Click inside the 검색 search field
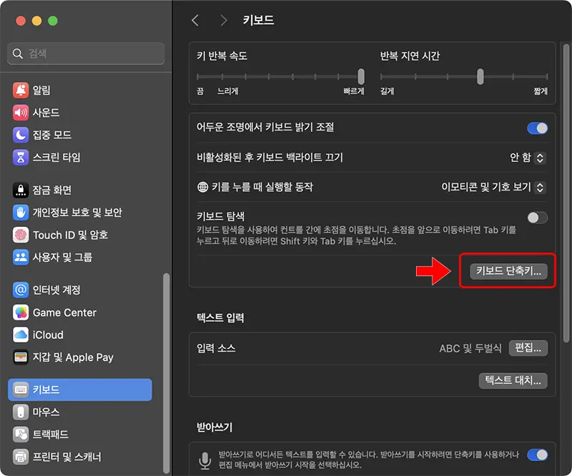The image size is (572, 476). point(86,53)
